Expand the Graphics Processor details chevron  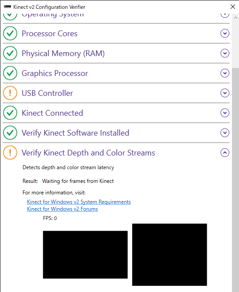point(225,73)
